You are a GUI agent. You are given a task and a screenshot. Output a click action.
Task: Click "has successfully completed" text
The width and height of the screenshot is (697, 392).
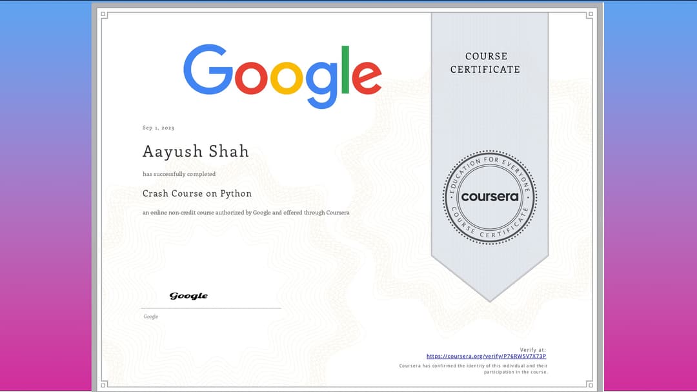click(179, 174)
